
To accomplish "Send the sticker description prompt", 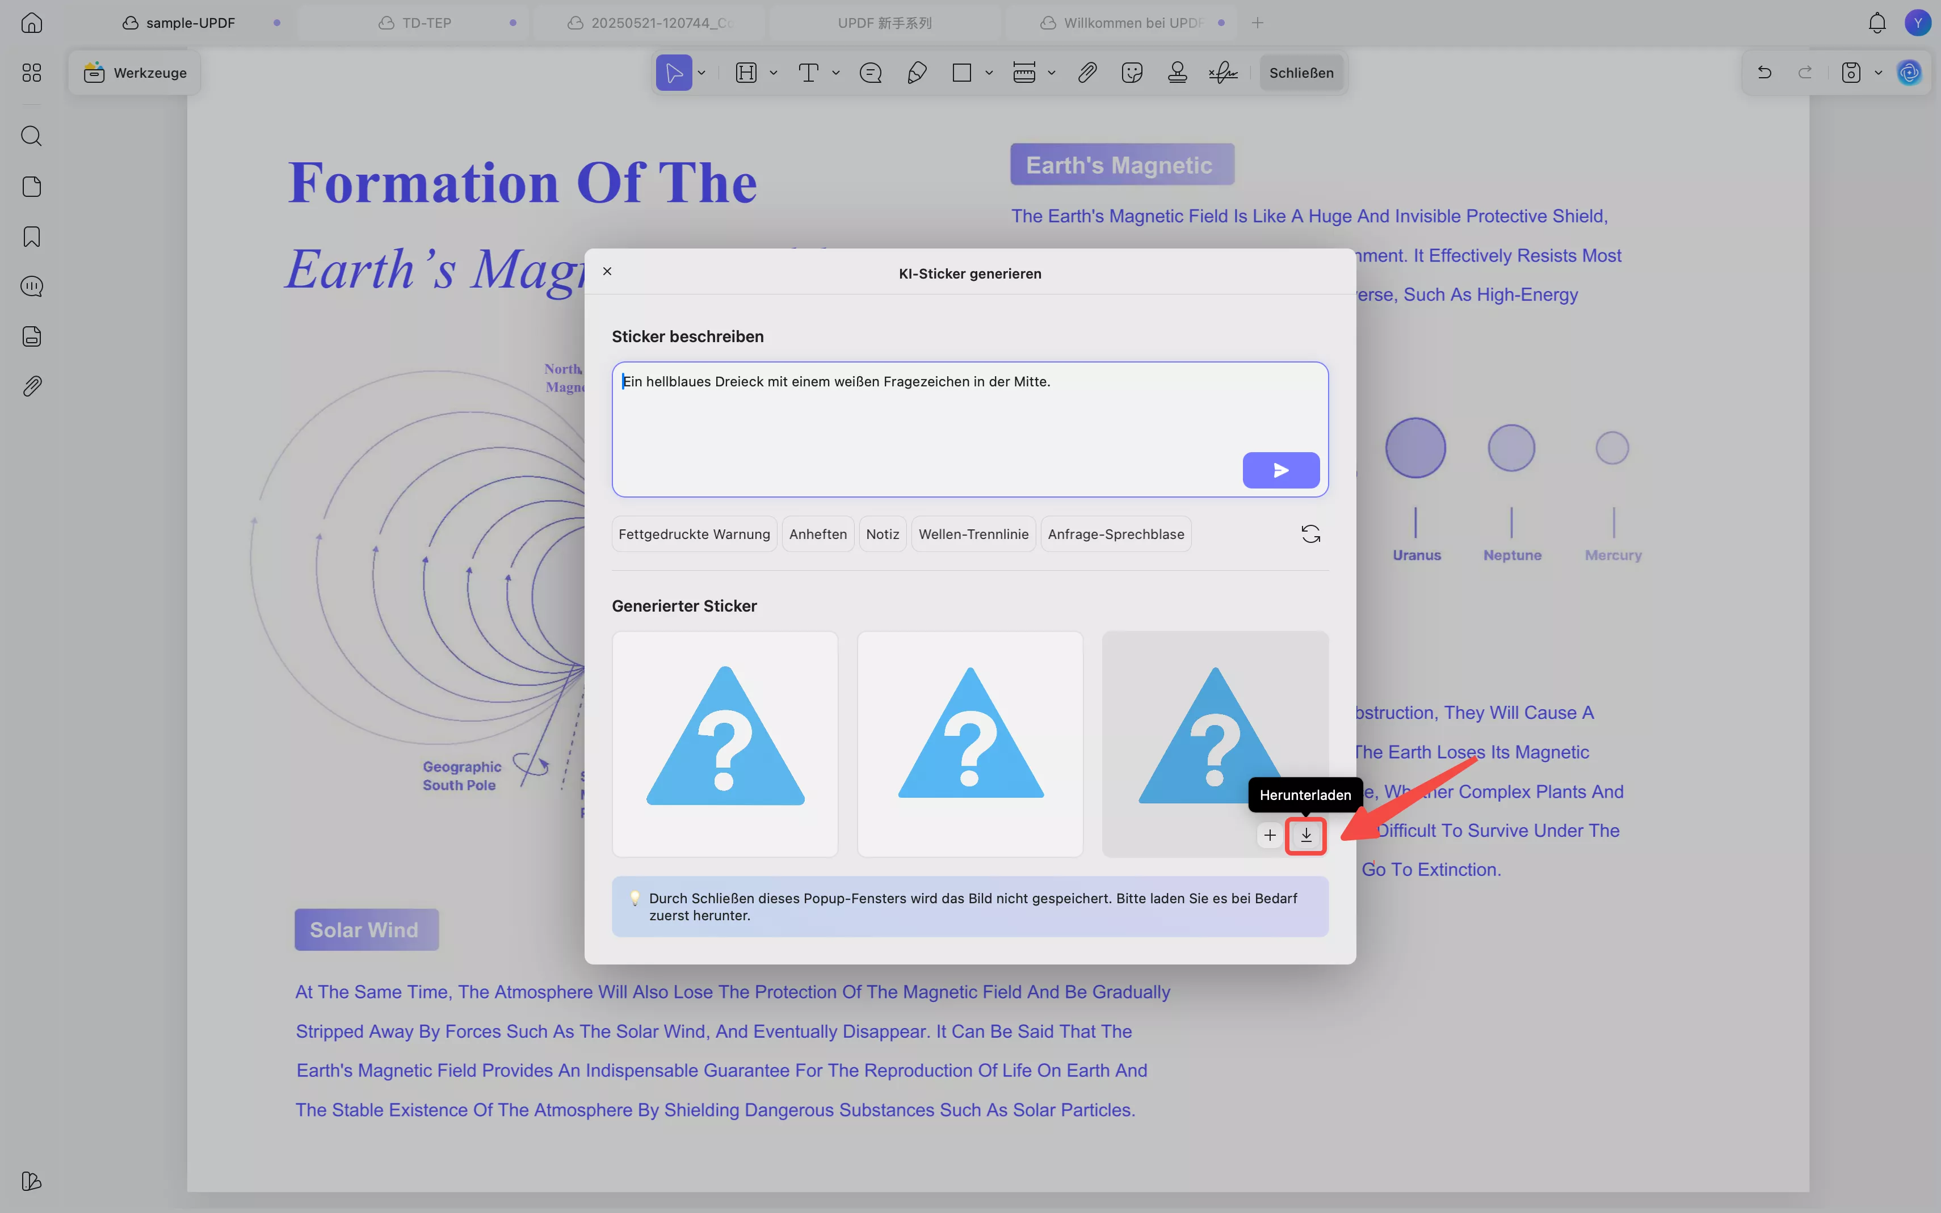I will 1280,470.
